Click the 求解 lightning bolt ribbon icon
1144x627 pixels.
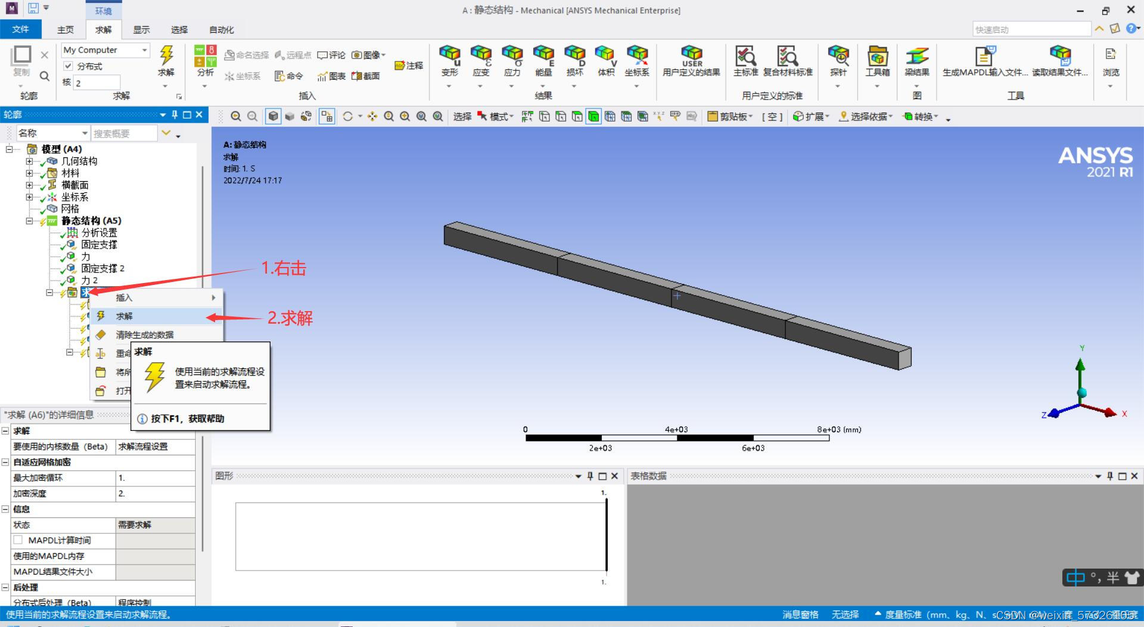coord(166,60)
